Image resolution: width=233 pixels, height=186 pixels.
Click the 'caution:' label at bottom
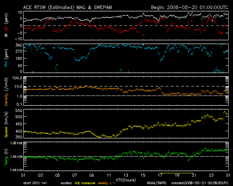66,183
